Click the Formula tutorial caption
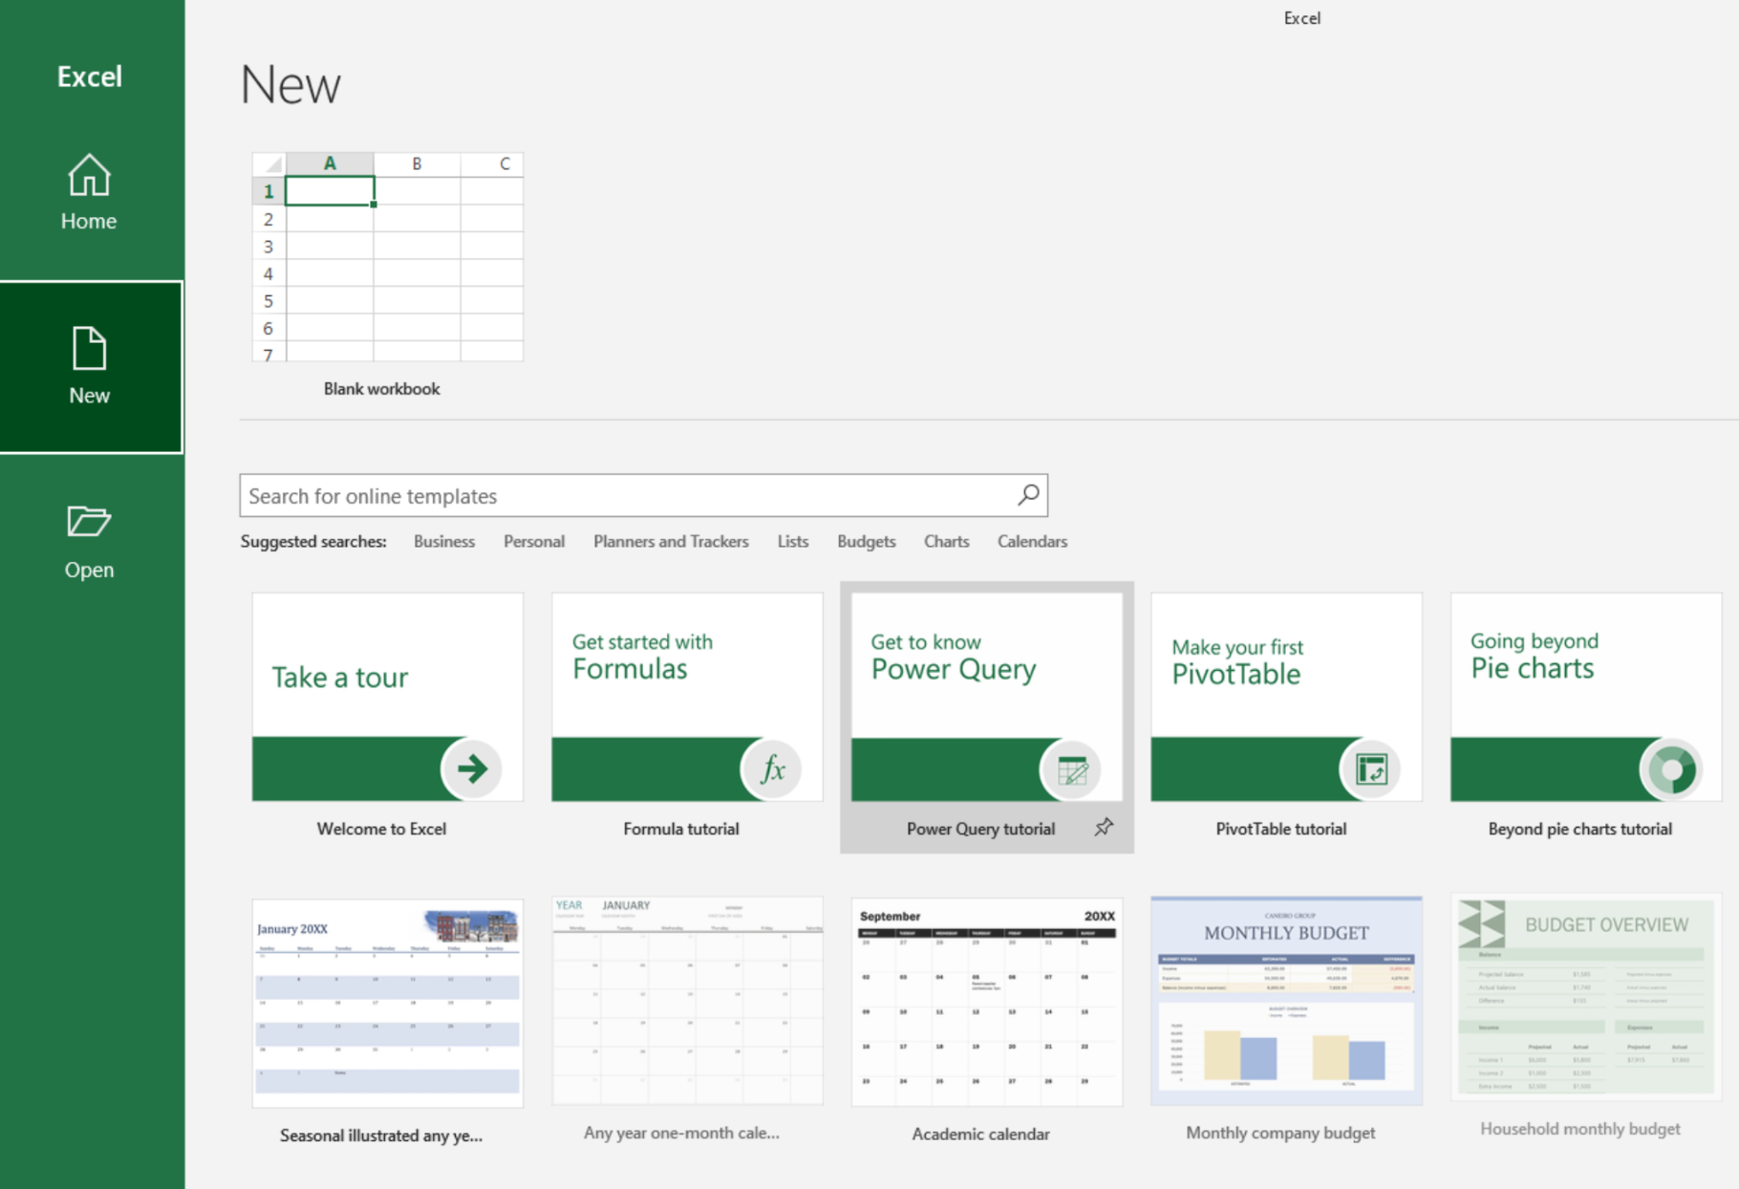 [681, 829]
